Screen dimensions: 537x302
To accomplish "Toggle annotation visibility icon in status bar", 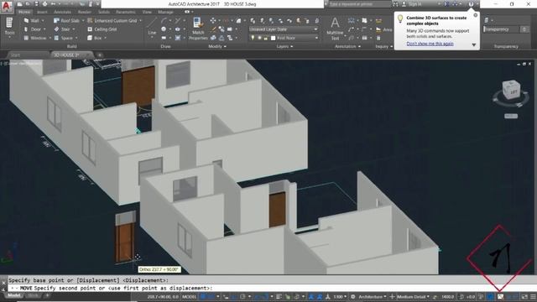I will 311,296.
